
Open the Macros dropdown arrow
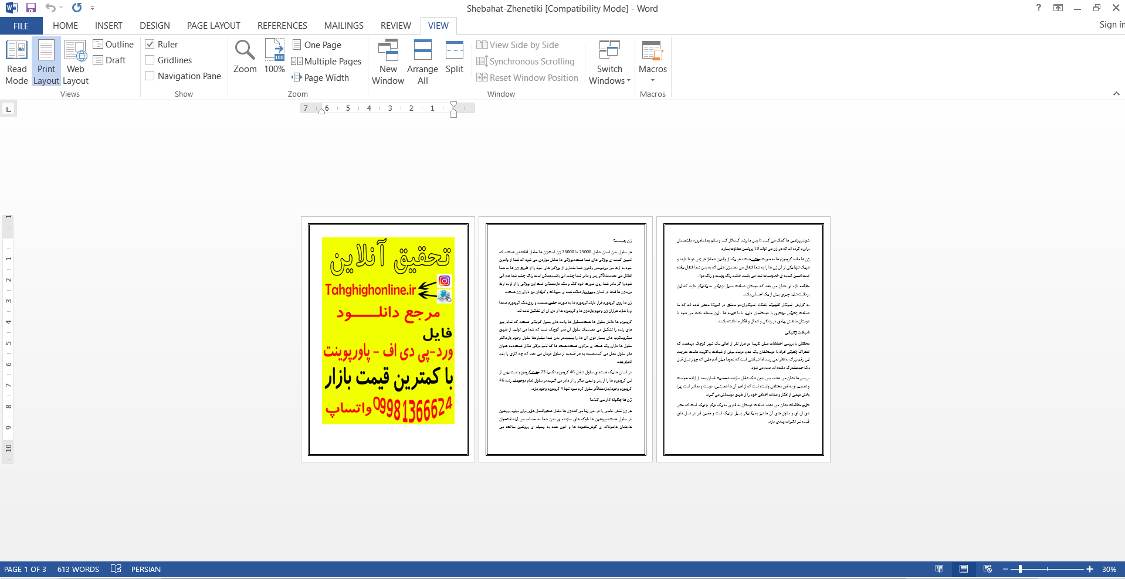[x=652, y=80]
